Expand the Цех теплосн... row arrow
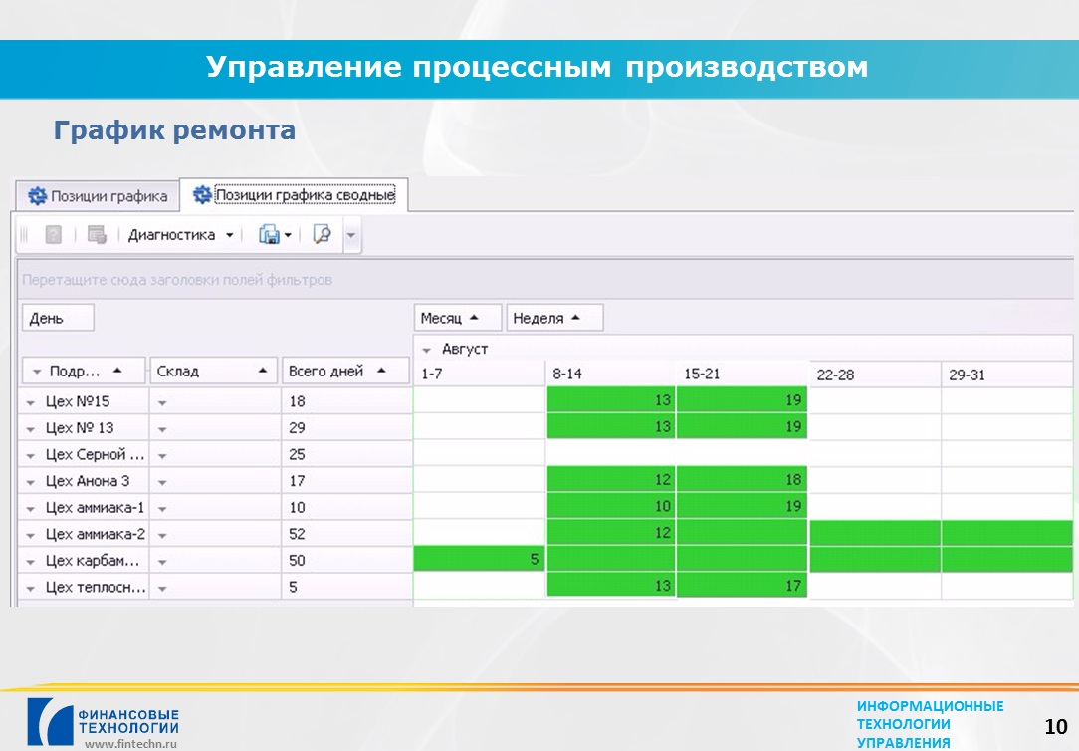 [30, 588]
